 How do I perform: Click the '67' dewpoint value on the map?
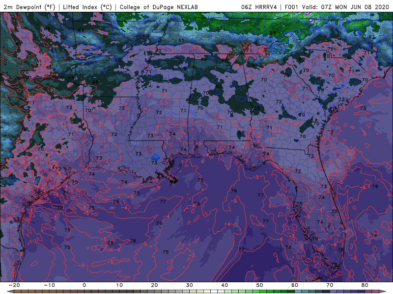81,30
